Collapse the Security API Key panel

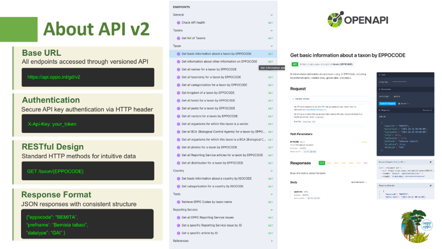coord(293,99)
